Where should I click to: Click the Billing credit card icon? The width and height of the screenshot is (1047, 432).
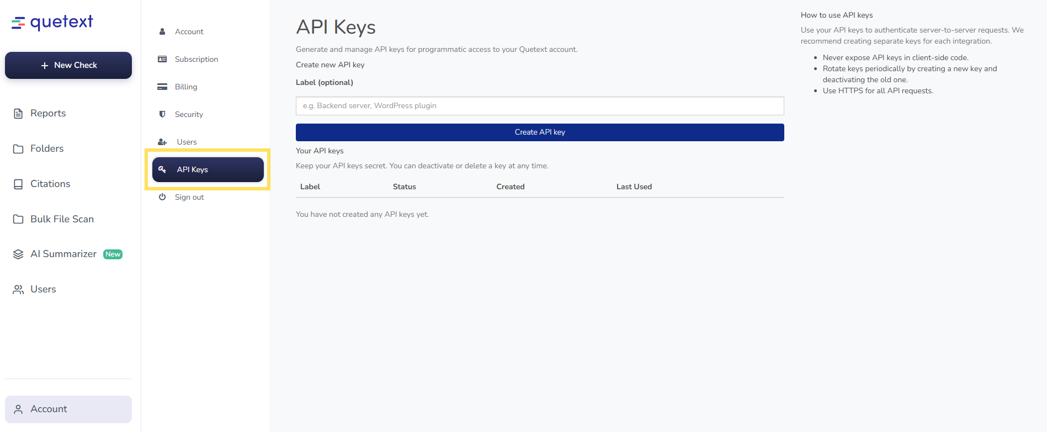point(162,87)
